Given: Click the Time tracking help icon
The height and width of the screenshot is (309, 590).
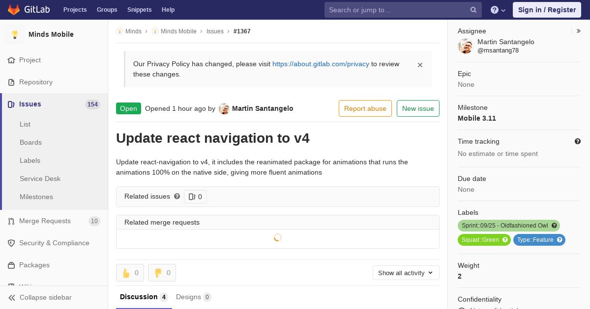Looking at the screenshot, I should pyautogui.click(x=578, y=141).
